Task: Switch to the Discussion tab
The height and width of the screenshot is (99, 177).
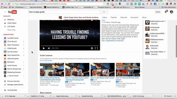Action: point(134,17)
